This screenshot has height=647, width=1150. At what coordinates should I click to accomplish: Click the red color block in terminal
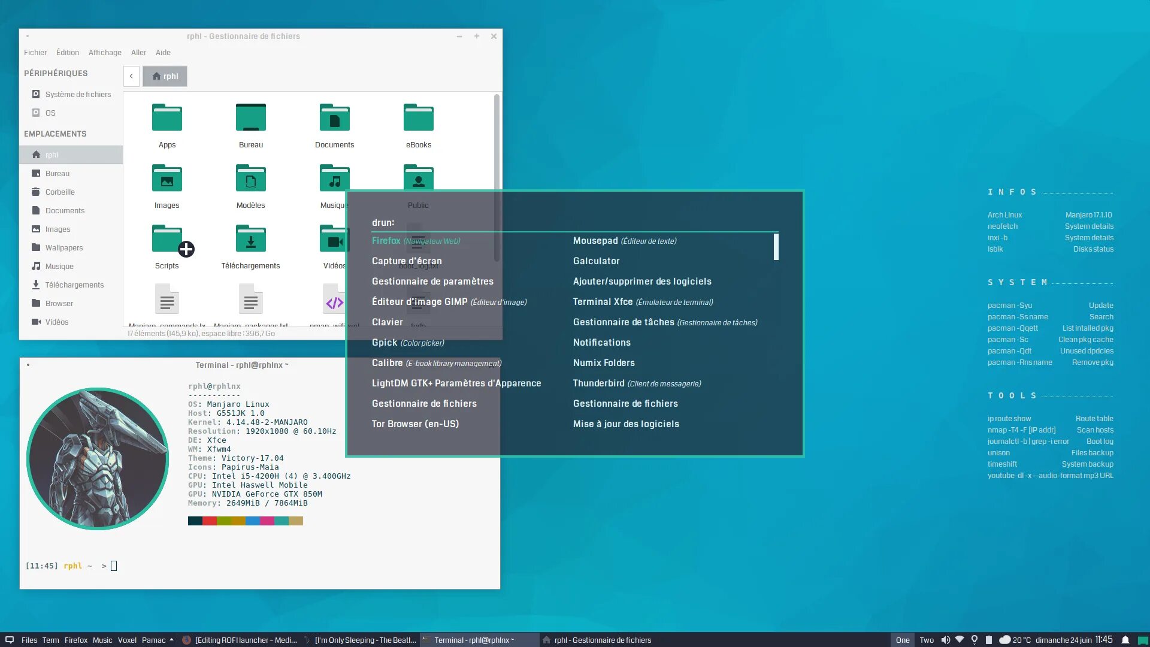point(210,521)
